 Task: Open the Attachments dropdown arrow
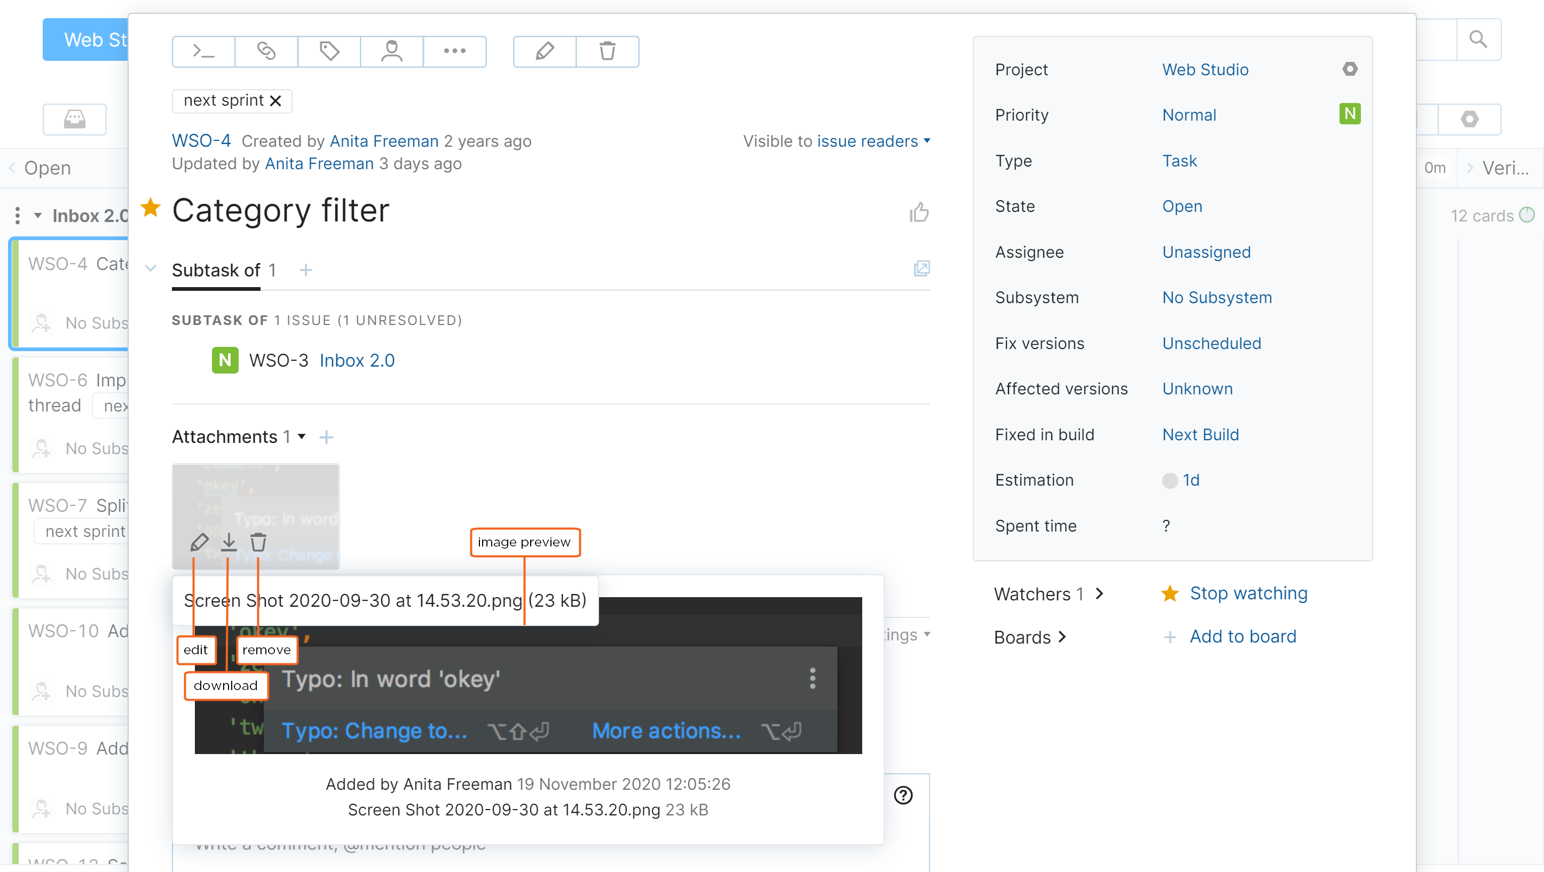302,437
